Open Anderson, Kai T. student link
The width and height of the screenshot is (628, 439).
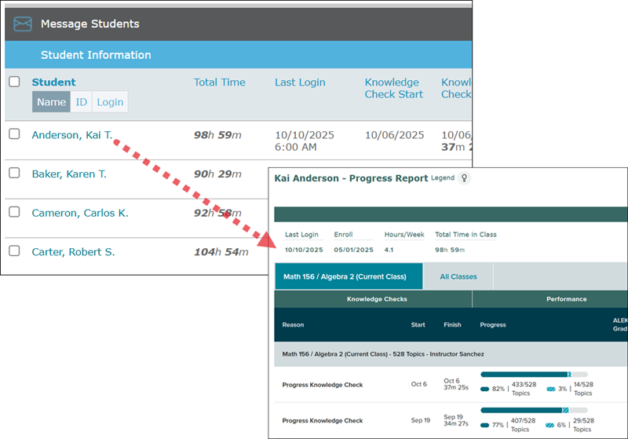click(x=71, y=135)
